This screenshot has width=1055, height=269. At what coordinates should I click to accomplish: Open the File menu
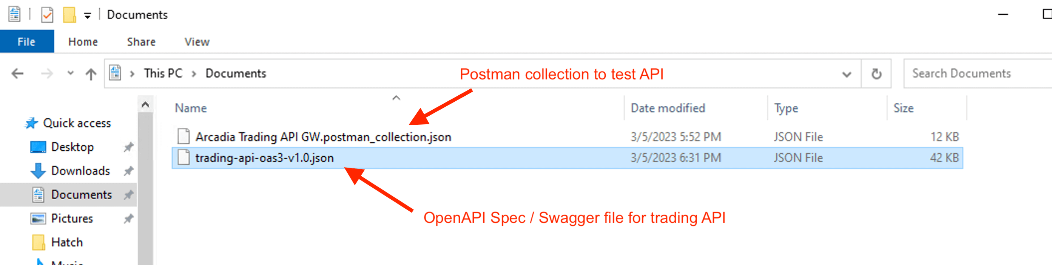(27, 42)
